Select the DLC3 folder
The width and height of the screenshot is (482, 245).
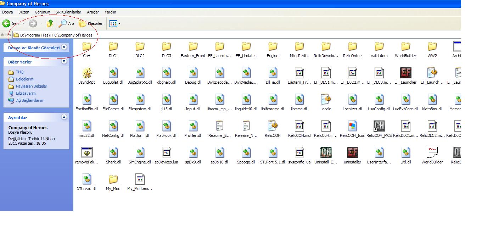(166, 50)
